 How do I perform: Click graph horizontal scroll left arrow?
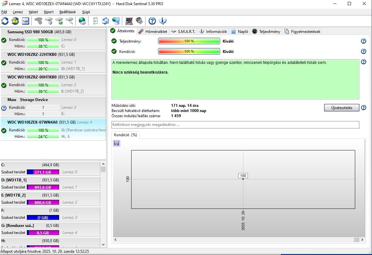click(x=115, y=240)
